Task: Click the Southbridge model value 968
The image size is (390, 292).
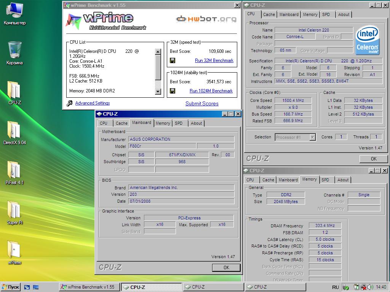Action: pos(182,162)
